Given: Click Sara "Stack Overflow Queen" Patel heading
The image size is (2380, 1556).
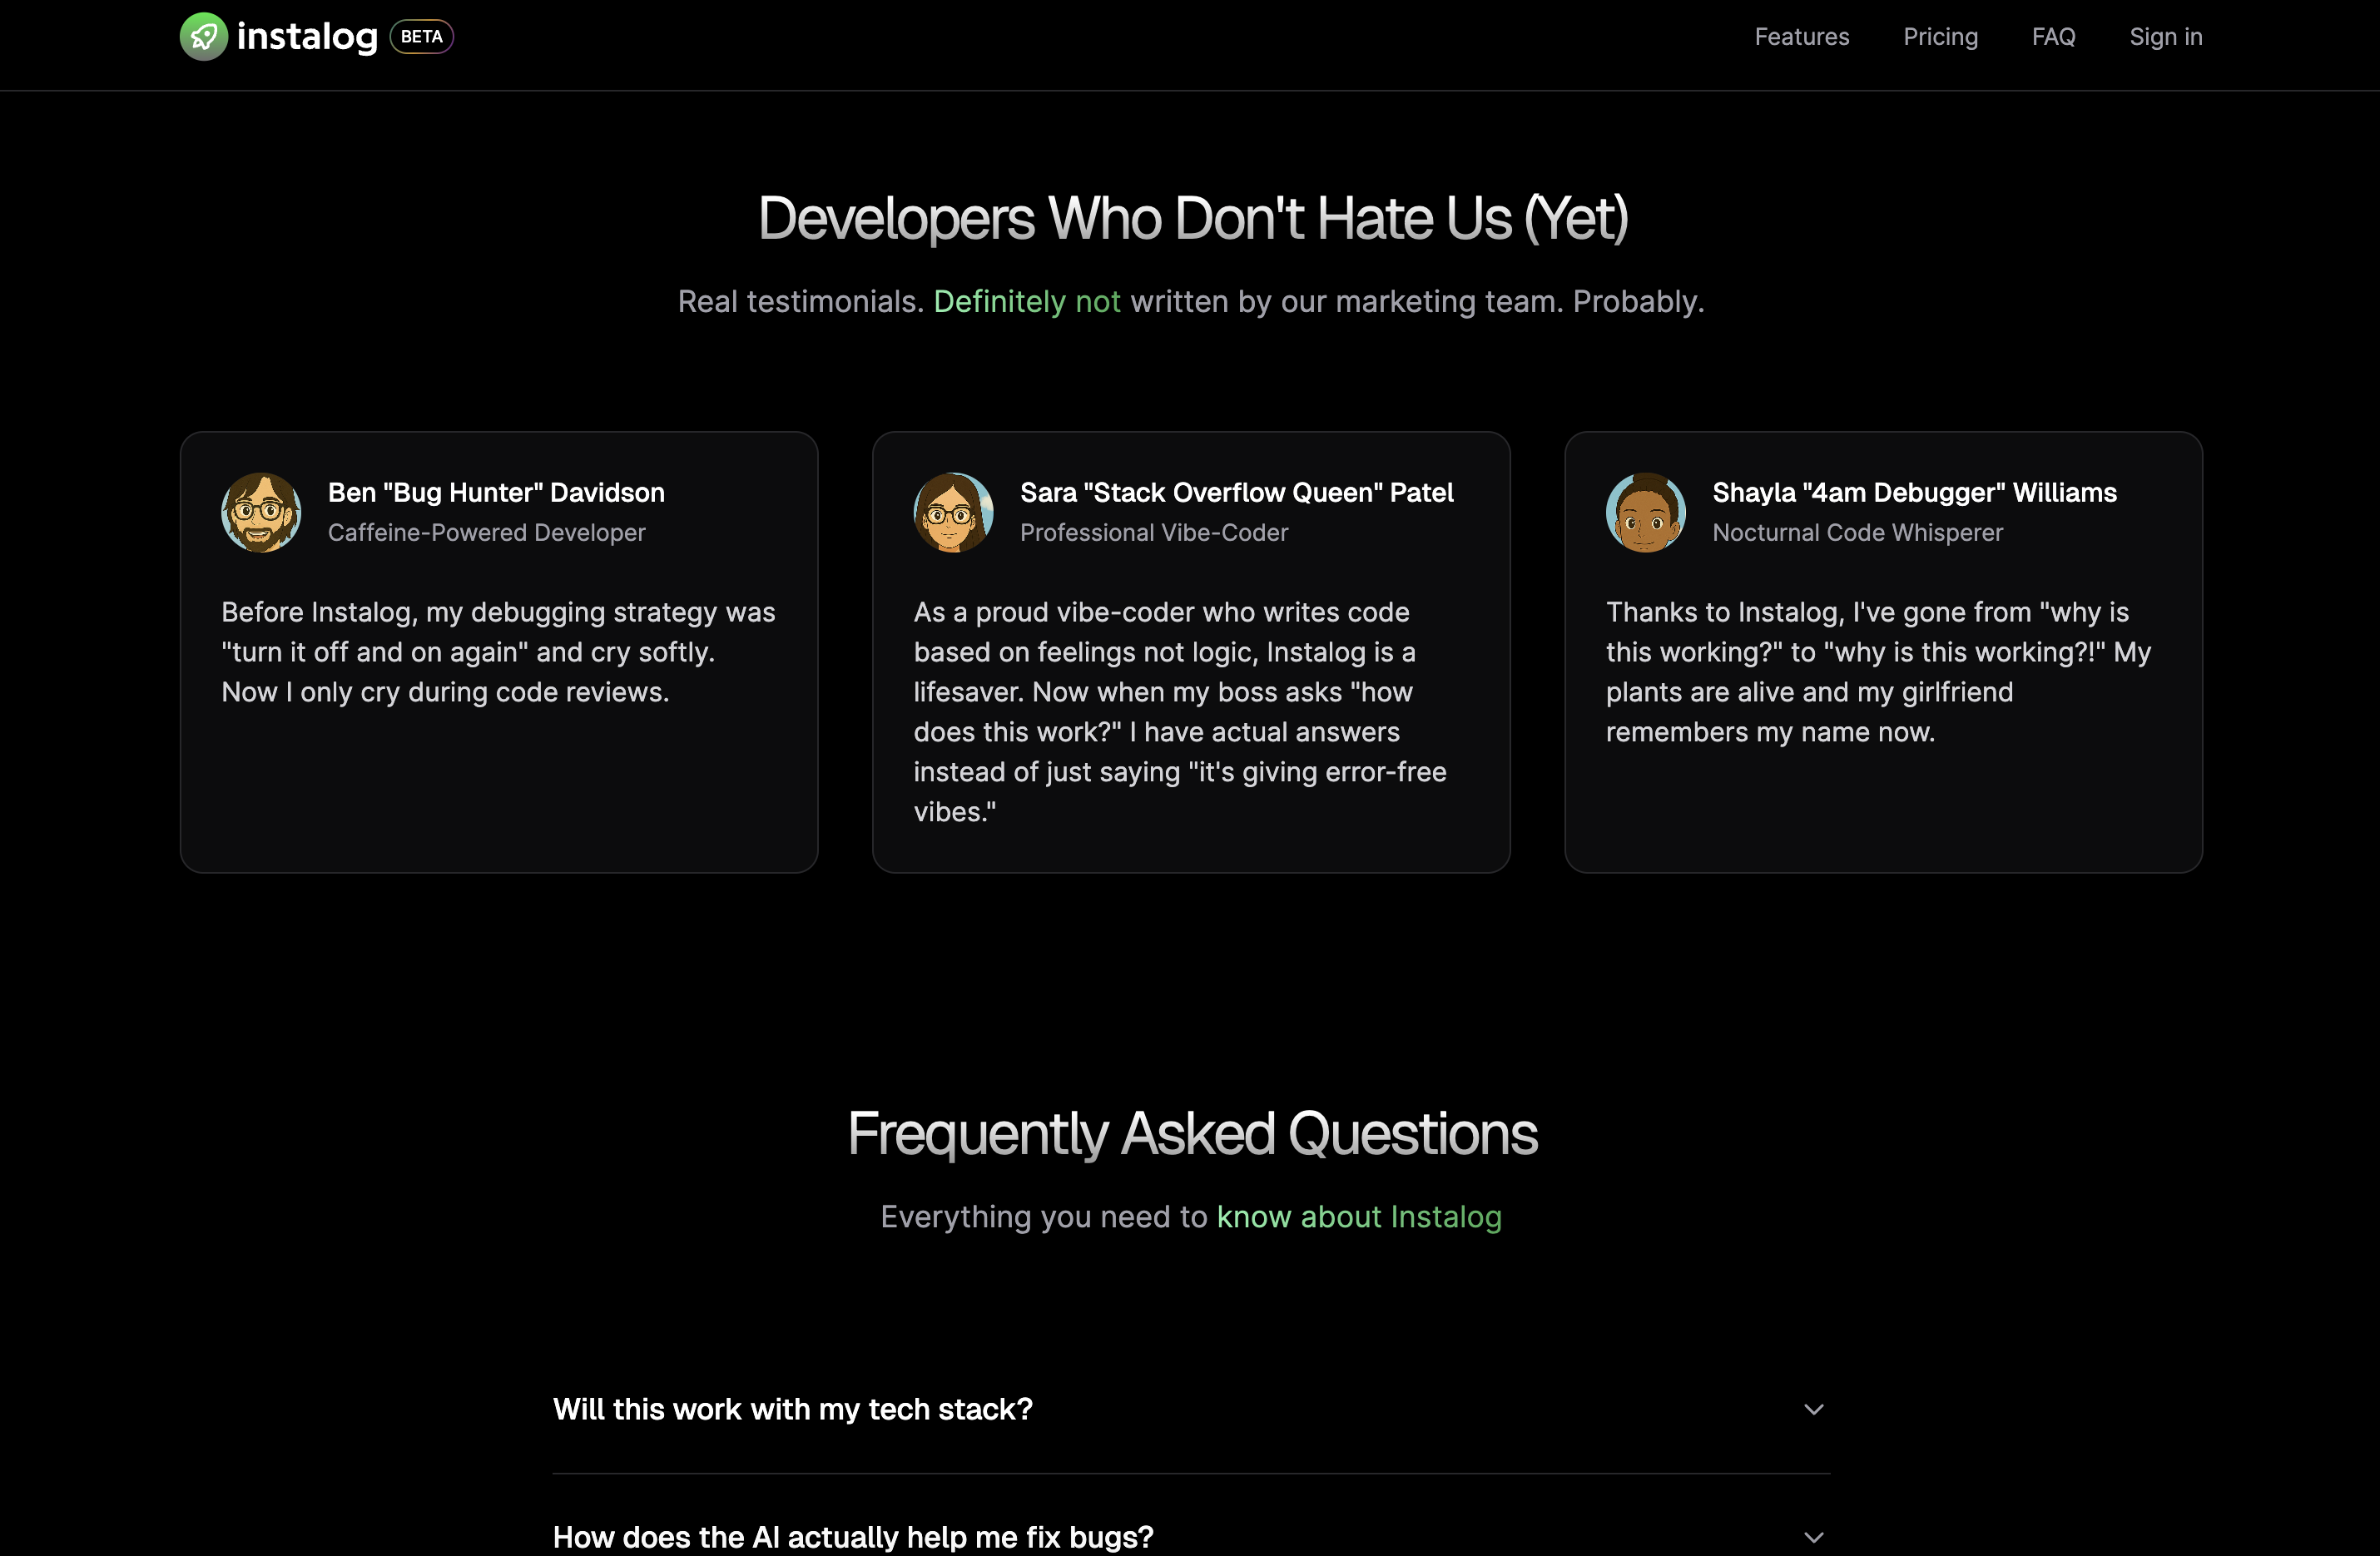Looking at the screenshot, I should (1236, 493).
